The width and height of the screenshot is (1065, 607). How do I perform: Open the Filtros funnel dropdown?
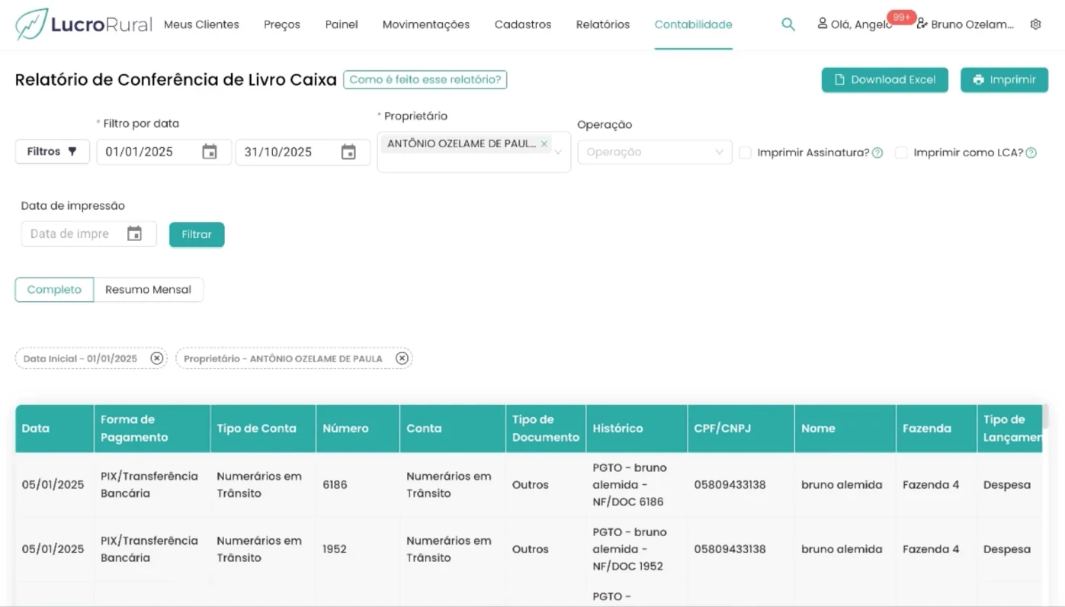[51, 152]
